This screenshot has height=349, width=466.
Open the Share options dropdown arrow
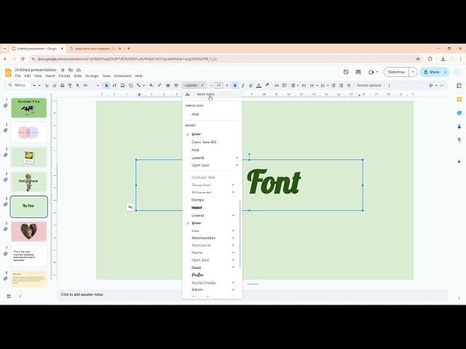click(445, 72)
